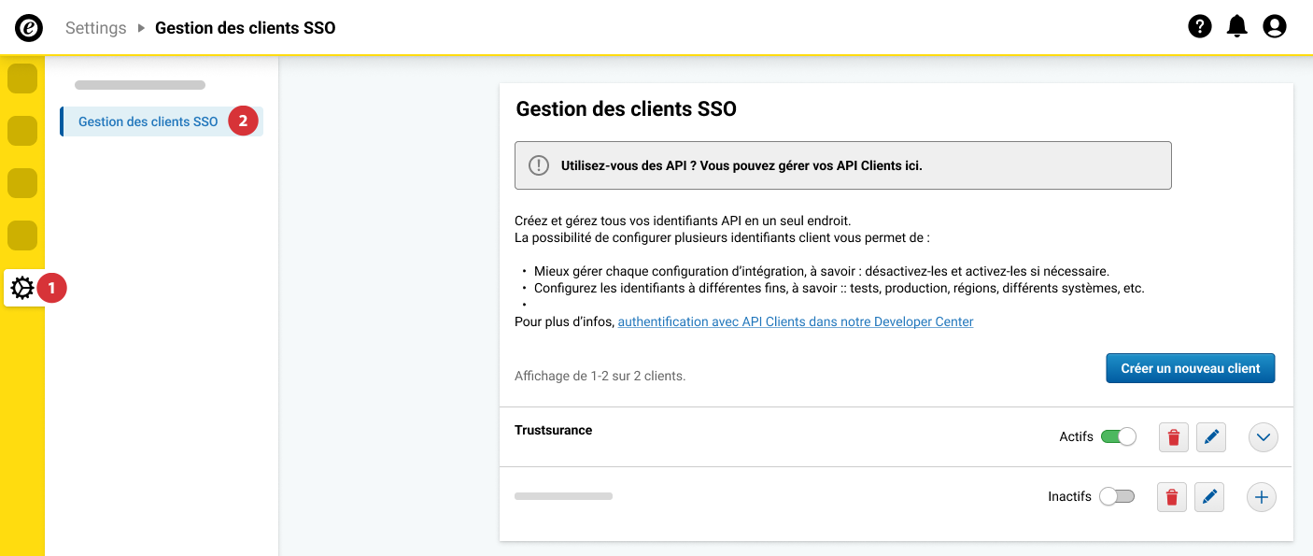This screenshot has height=556, width=1313.
Task: Click the Trustsurance client name
Action: pos(553,431)
